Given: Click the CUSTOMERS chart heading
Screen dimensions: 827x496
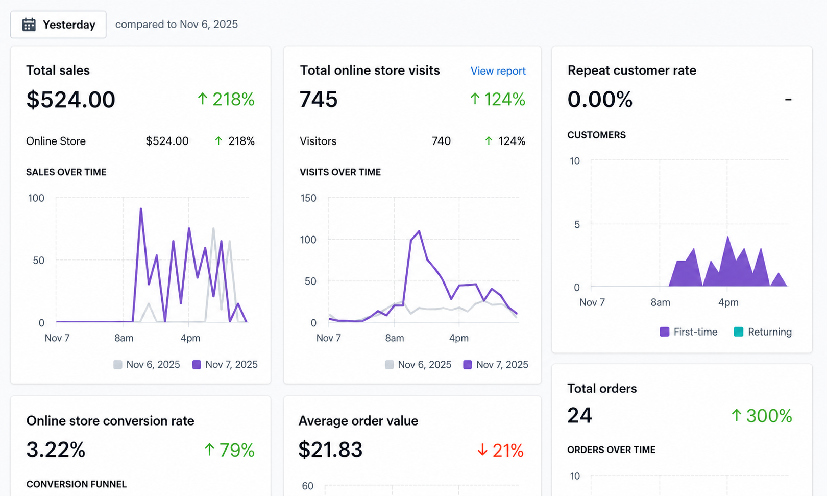Looking at the screenshot, I should pos(596,135).
